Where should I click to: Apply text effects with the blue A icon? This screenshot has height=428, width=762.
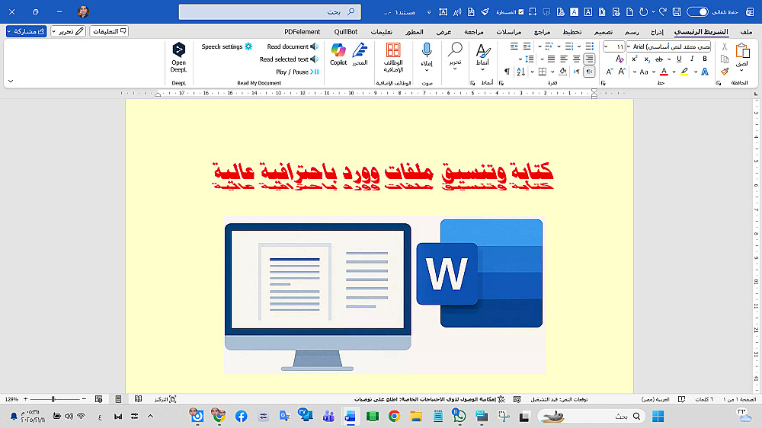coord(705,72)
